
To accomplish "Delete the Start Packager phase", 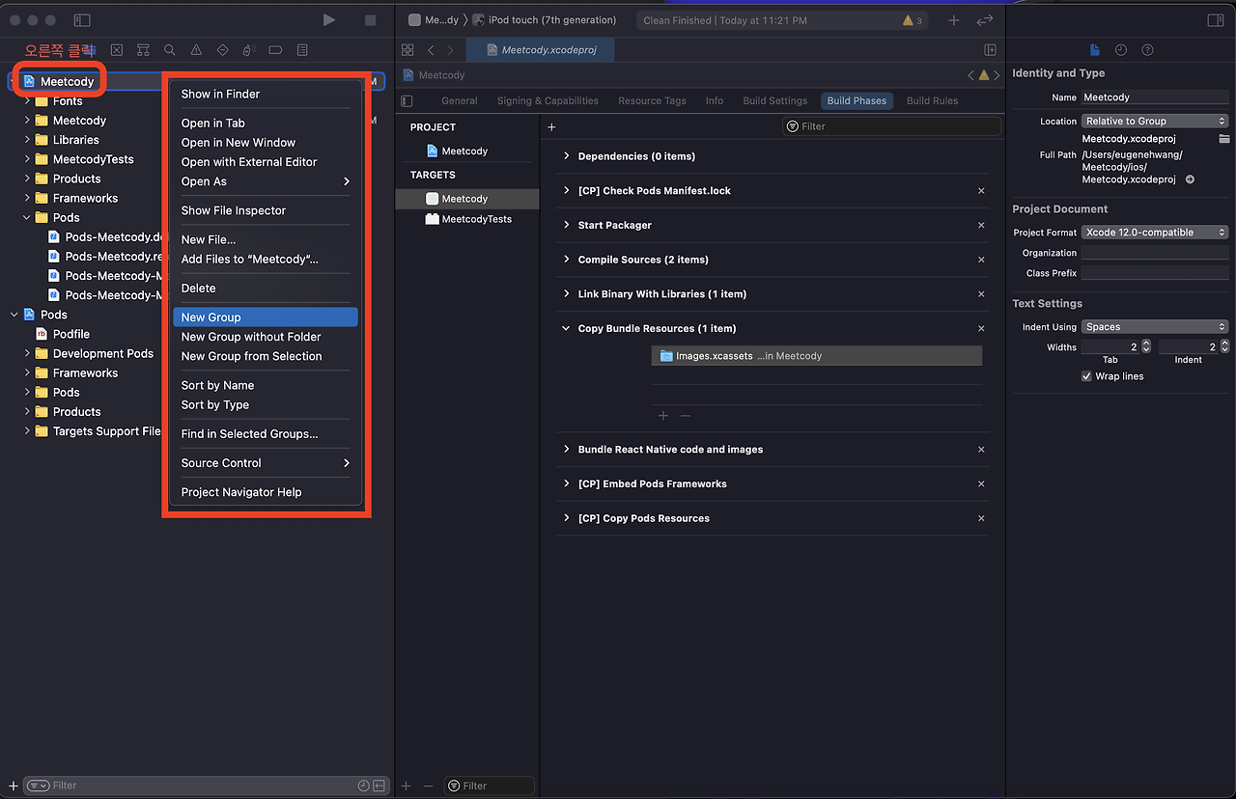I will coord(981,225).
